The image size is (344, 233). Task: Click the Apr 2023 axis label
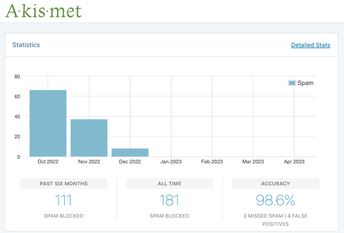pyautogui.click(x=294, y=162)
